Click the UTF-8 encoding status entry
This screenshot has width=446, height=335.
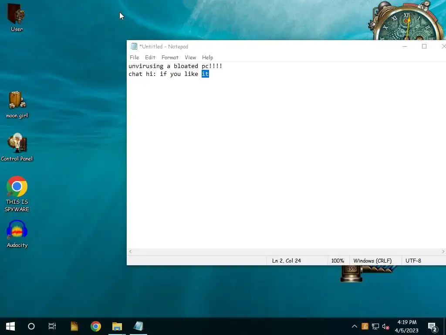(x=413, y=261)
